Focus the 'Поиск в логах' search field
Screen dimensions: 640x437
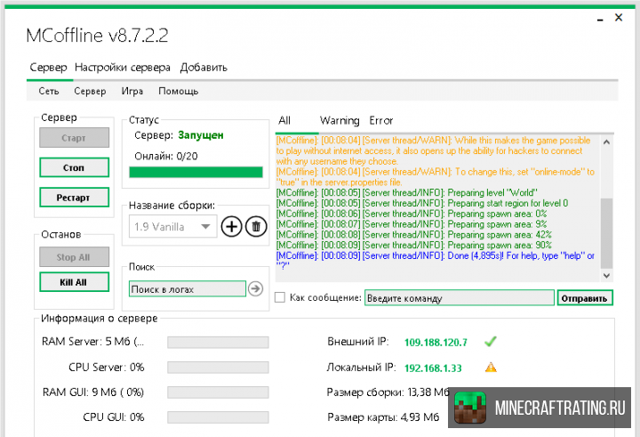tap(188, 288)
